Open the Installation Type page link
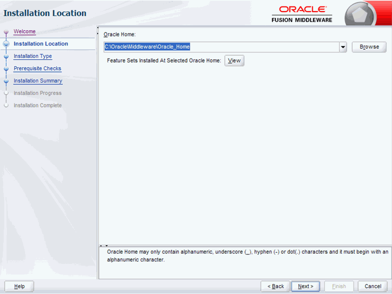The height and width of the screenshot is (294, 392). (33, 56)
